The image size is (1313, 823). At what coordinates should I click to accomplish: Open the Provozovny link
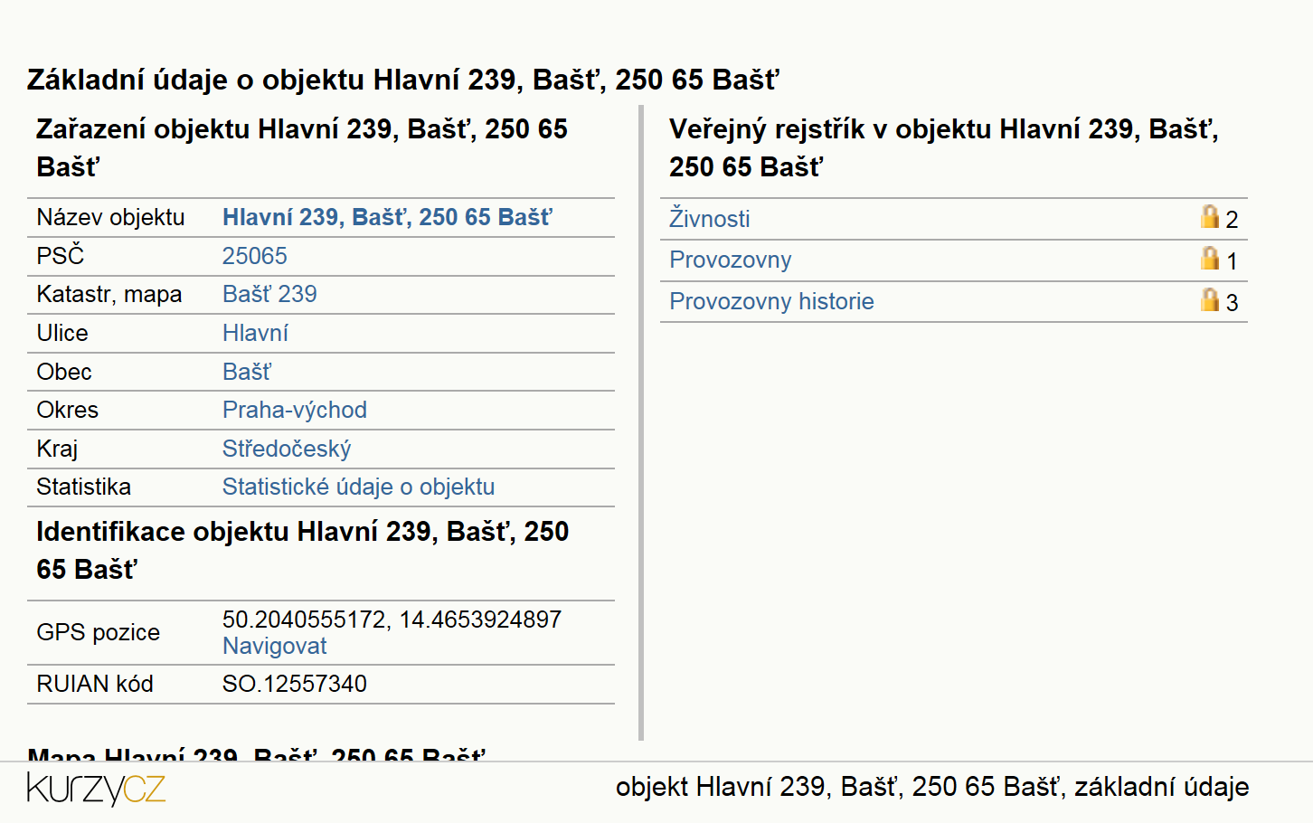click(x=730, y=260)
